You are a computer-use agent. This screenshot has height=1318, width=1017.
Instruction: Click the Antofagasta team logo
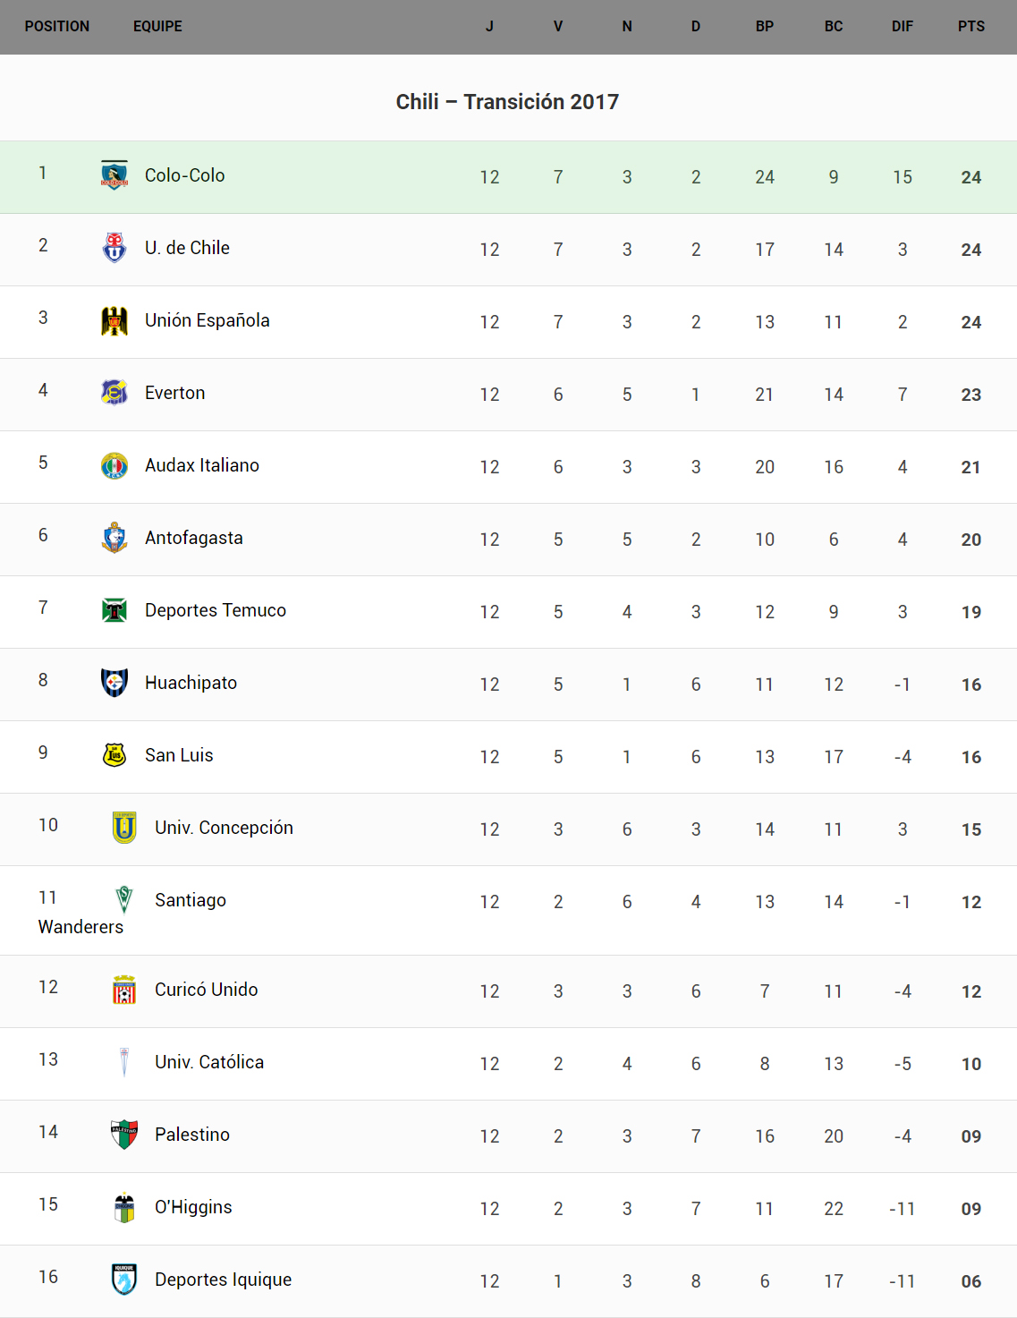tap(114, 538)
